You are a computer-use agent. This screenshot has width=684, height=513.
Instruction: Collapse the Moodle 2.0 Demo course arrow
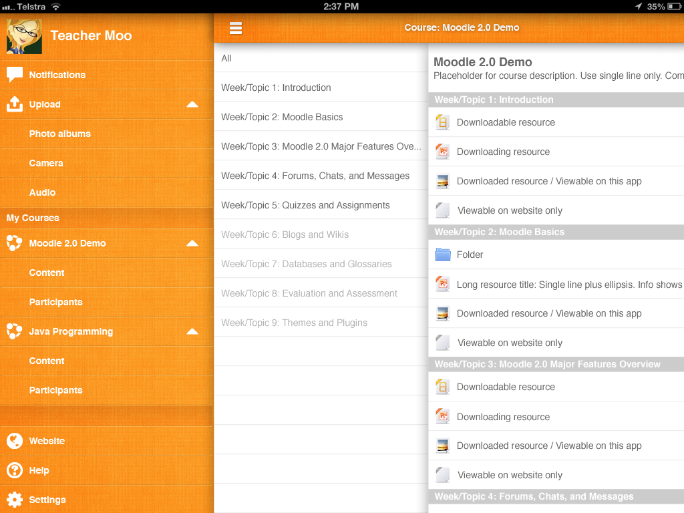[x=192, y=243]
